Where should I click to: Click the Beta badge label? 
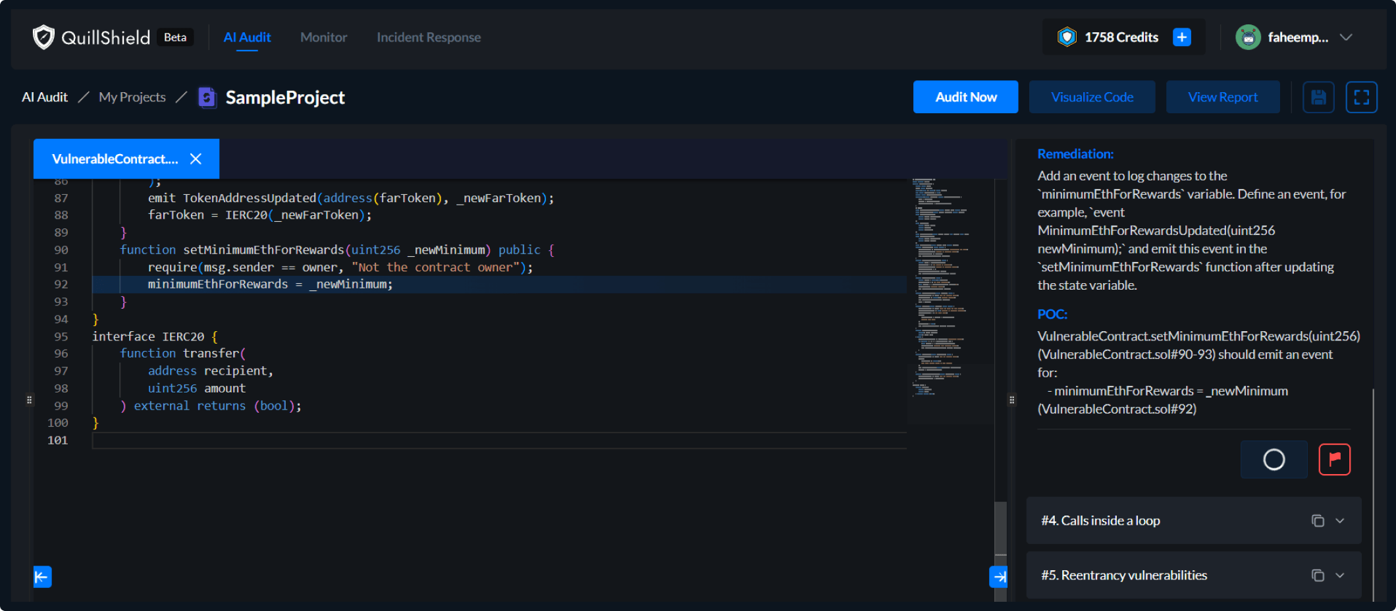click(175, 38)
